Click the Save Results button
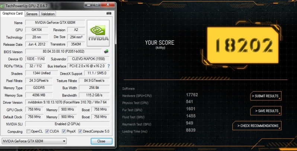The height and width of the screenshot is (151, 297). point(266,111)
